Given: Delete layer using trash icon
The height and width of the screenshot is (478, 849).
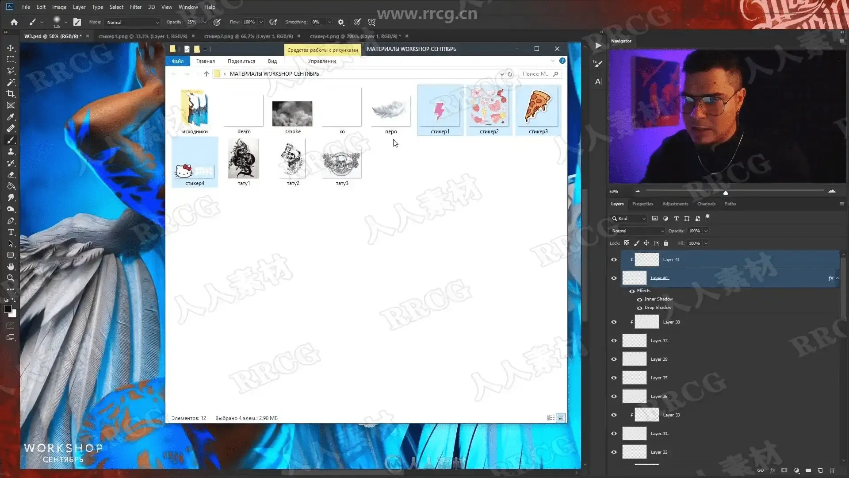Looking at the screenshot, I should (832, 470).
